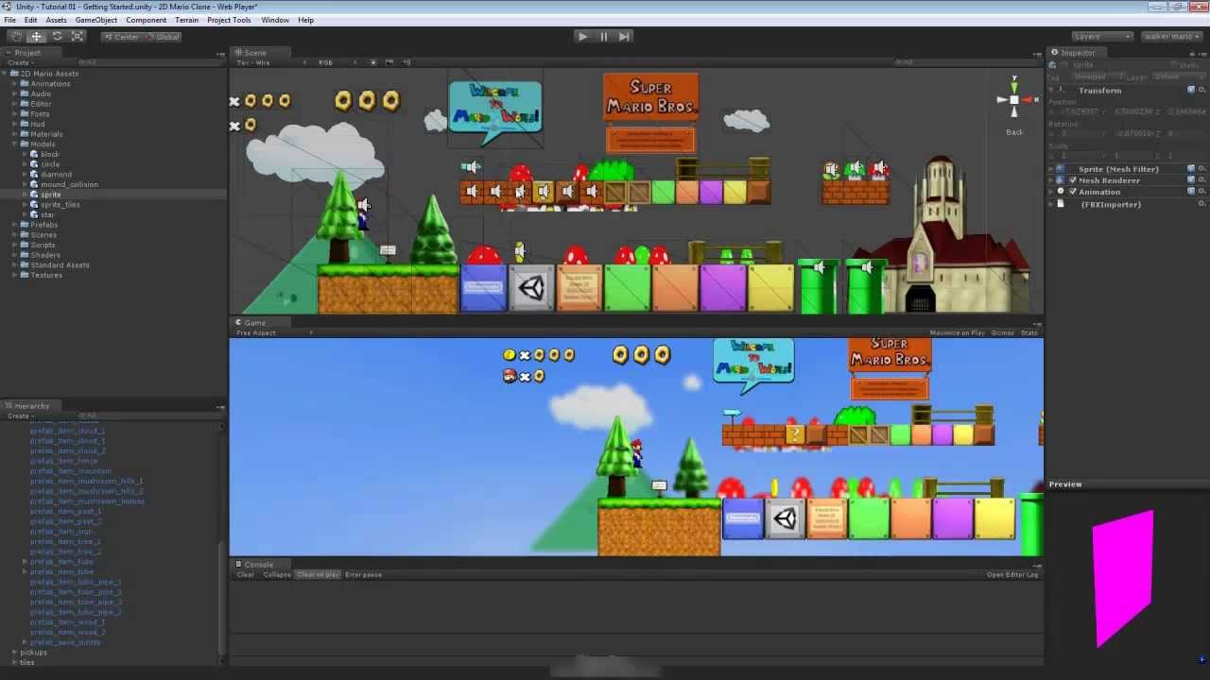This screenshot has width=1210, height=680.
Task: Toggle Clear on play in Console
Action: [318, 574]
